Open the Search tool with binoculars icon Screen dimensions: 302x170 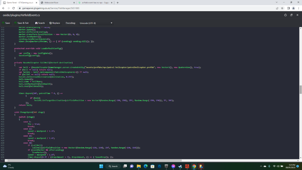pos(40,23)
